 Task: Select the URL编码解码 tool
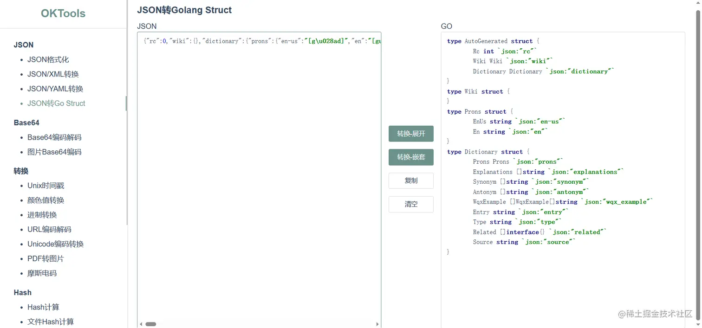click(x=49, y=229)
